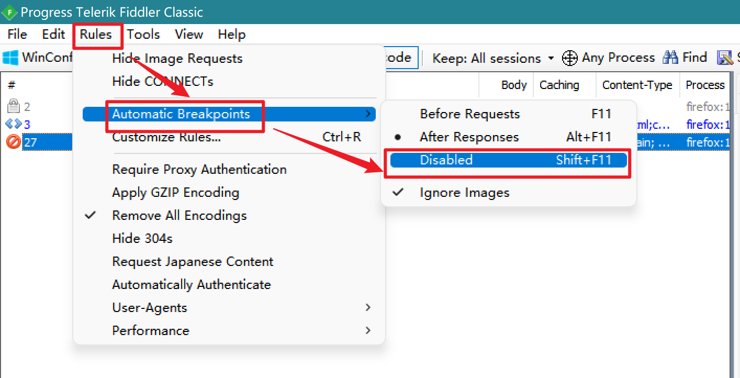Select Before Requests breakpoint option
Screen dimensions: 740x378
tap(509, 114)
